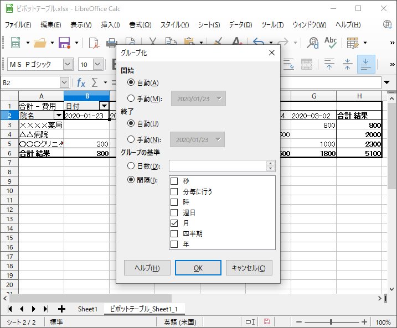397x328 pixels.
Task: Open the ファイル(F) menu
Action: pyautogui.click(x=18, y=25)
